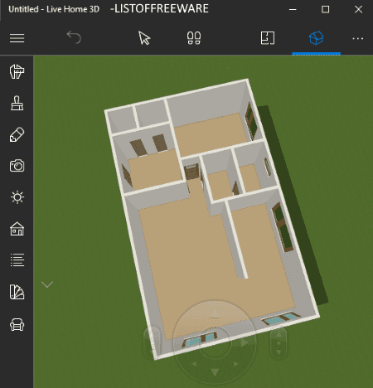373x388 pixels.
Task: Open the house building properties
Action: [x=17, y=229]
